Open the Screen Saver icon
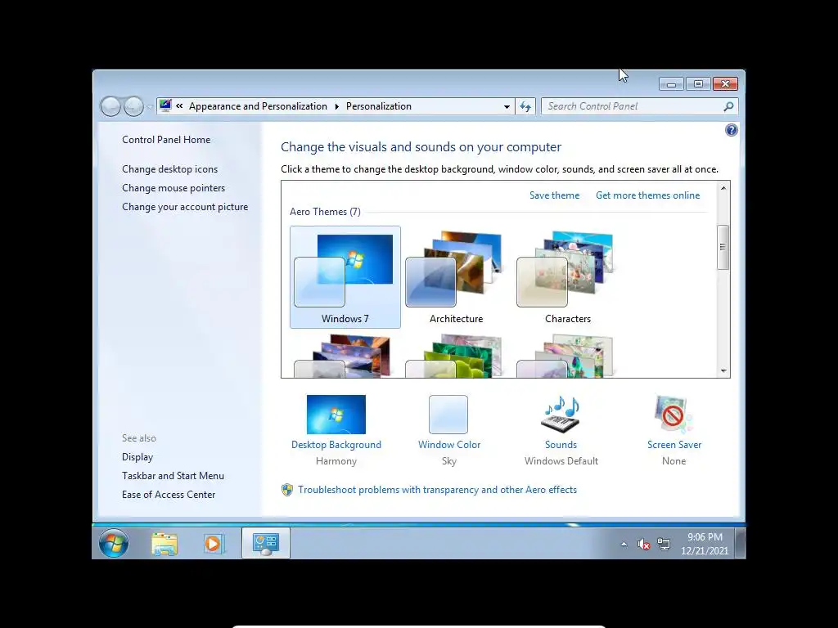838x628 pixels. click(673, 414)
